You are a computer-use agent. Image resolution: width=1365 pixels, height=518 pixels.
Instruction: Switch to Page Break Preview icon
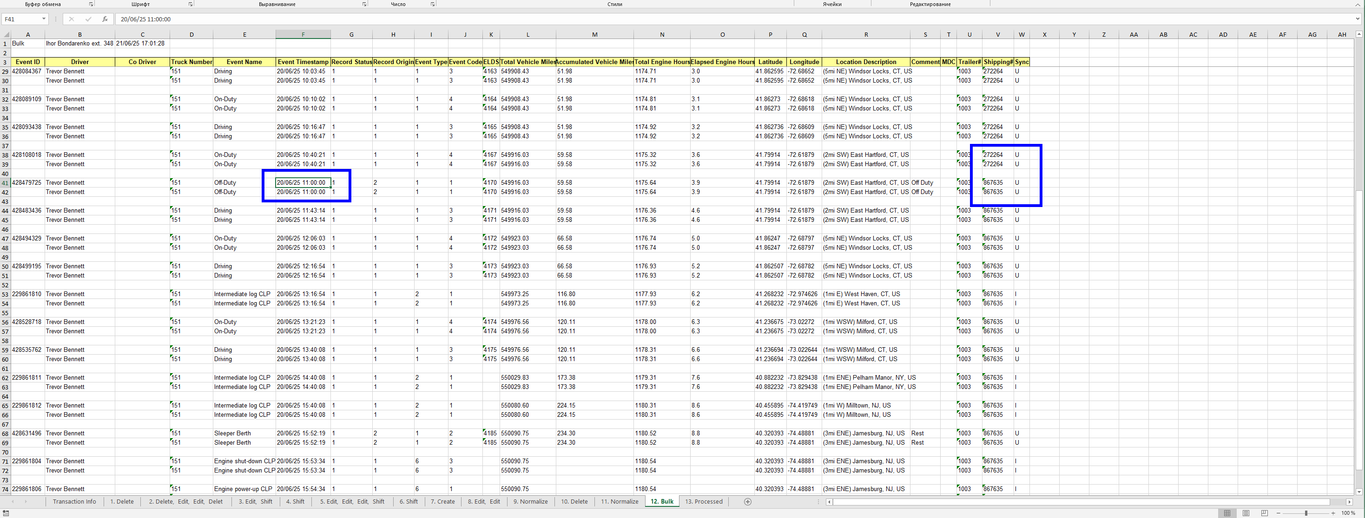pyautogui.click(x=1264, y=513)
